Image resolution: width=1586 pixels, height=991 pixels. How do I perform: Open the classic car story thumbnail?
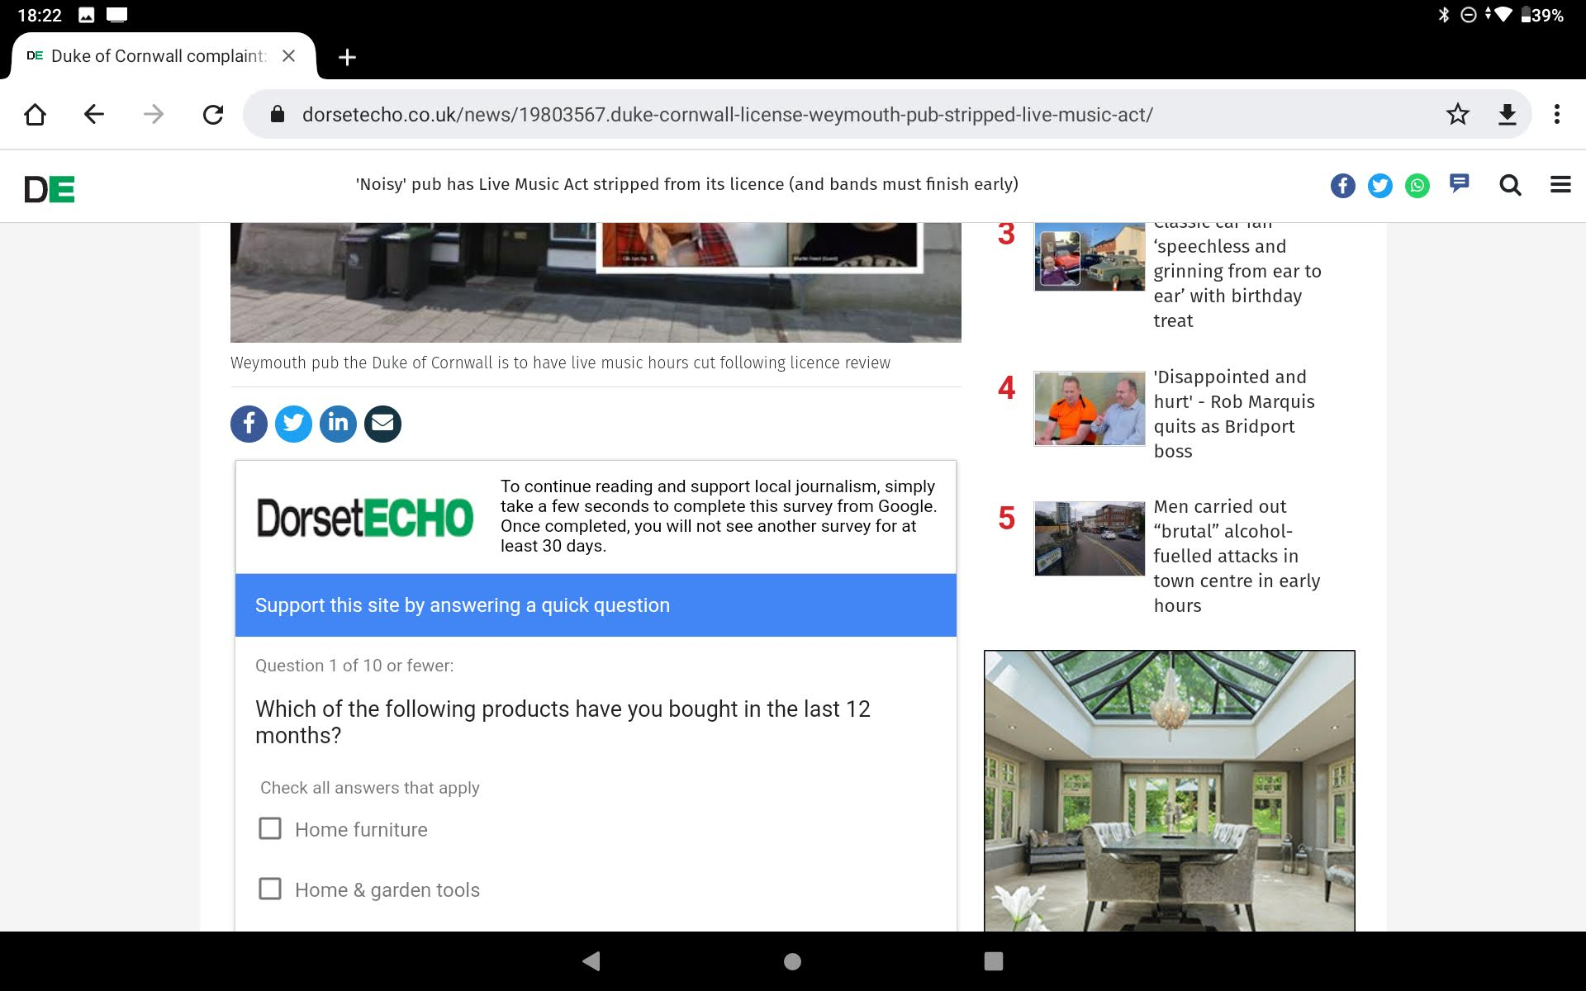click(x=1090, y=256)
